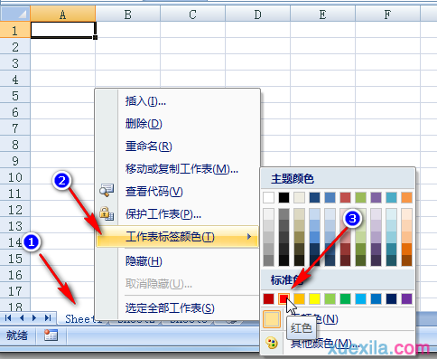Select row 1 header
The image size is (437, 359).
(15, 30)
